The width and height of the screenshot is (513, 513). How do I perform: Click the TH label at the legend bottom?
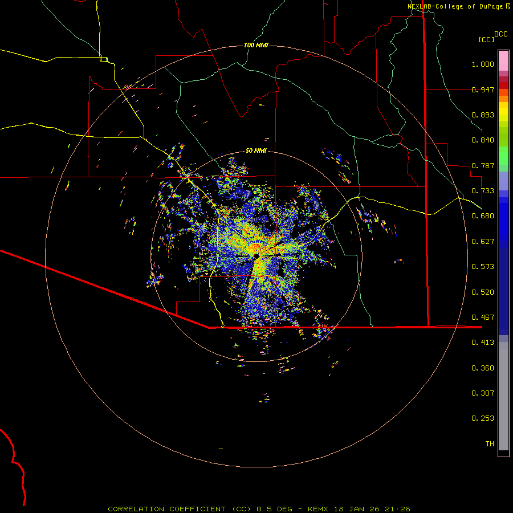(490, 444)
